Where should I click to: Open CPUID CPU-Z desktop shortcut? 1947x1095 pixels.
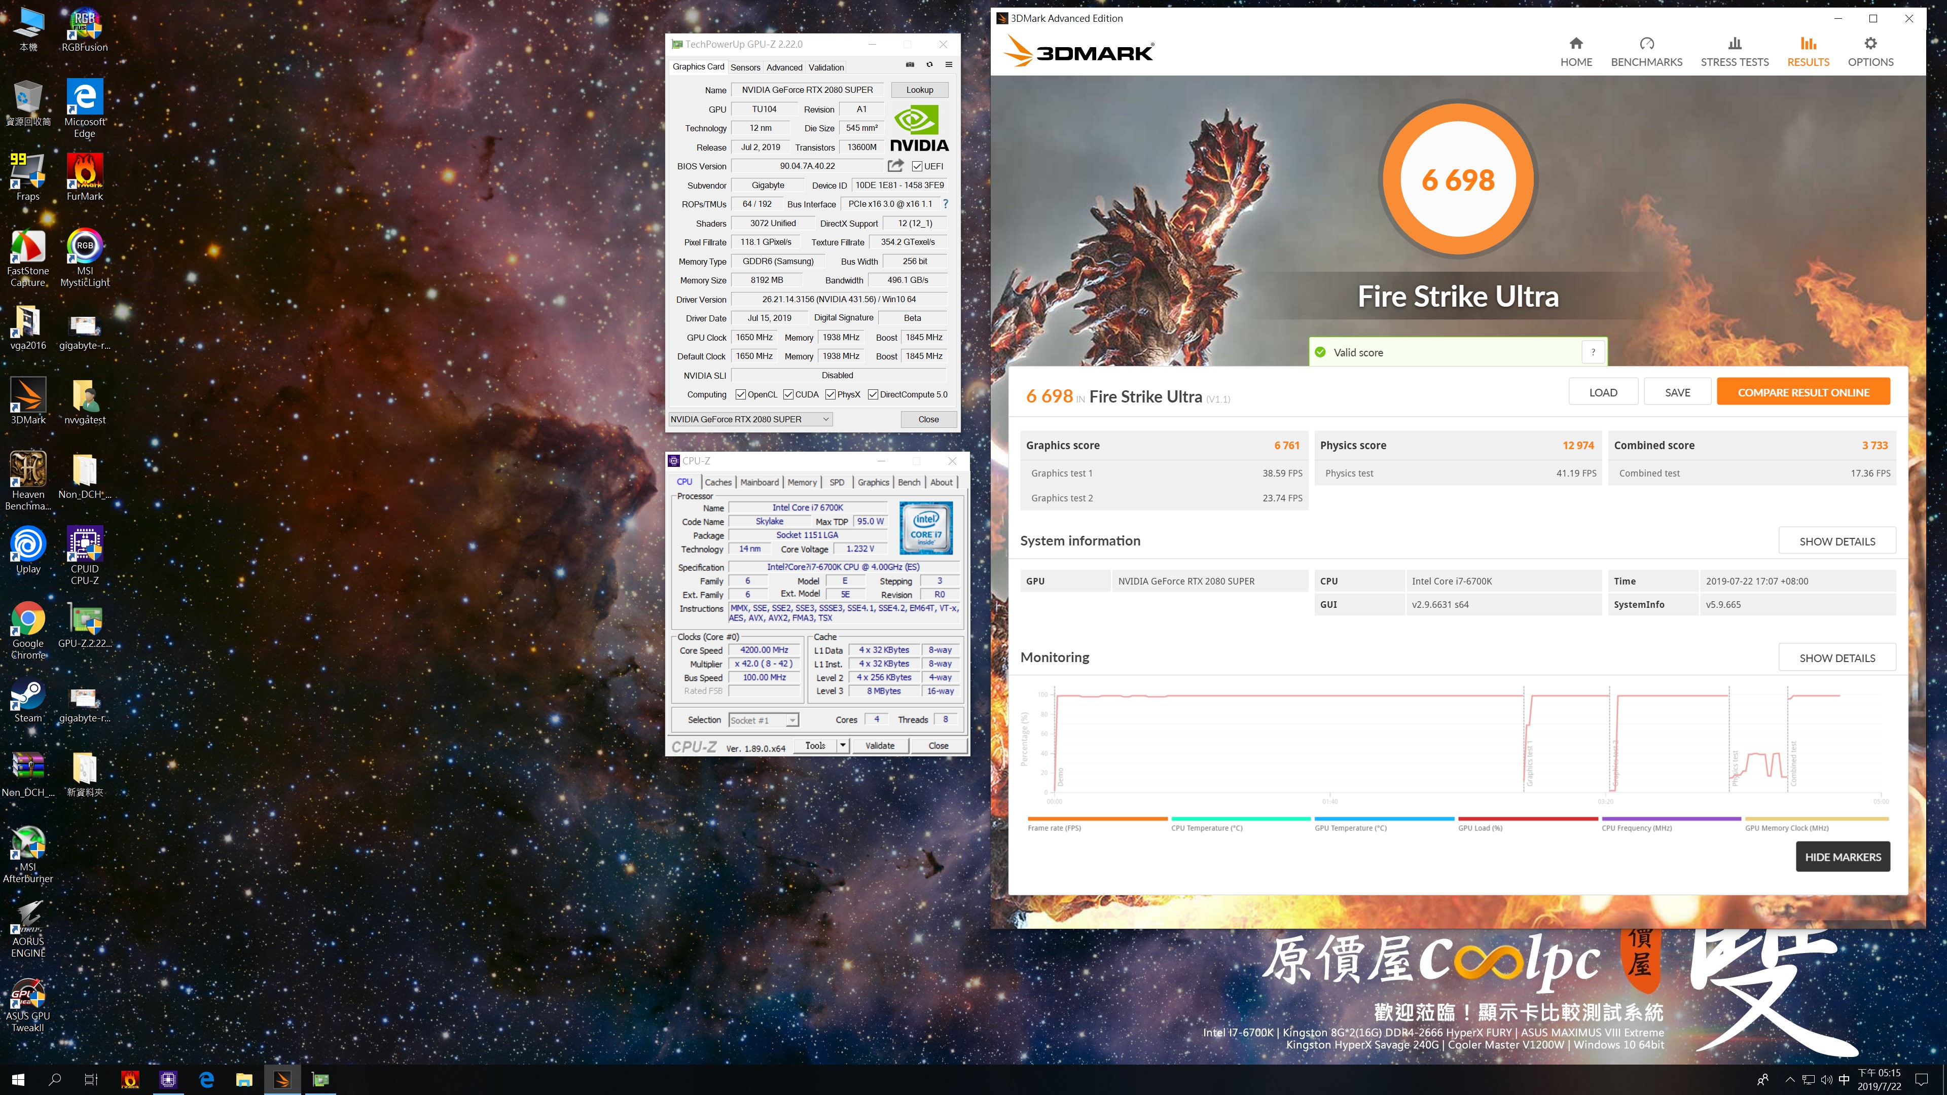tap(85, 556)
